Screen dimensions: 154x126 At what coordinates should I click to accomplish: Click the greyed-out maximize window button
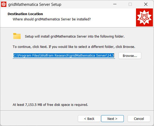(130, 4)
